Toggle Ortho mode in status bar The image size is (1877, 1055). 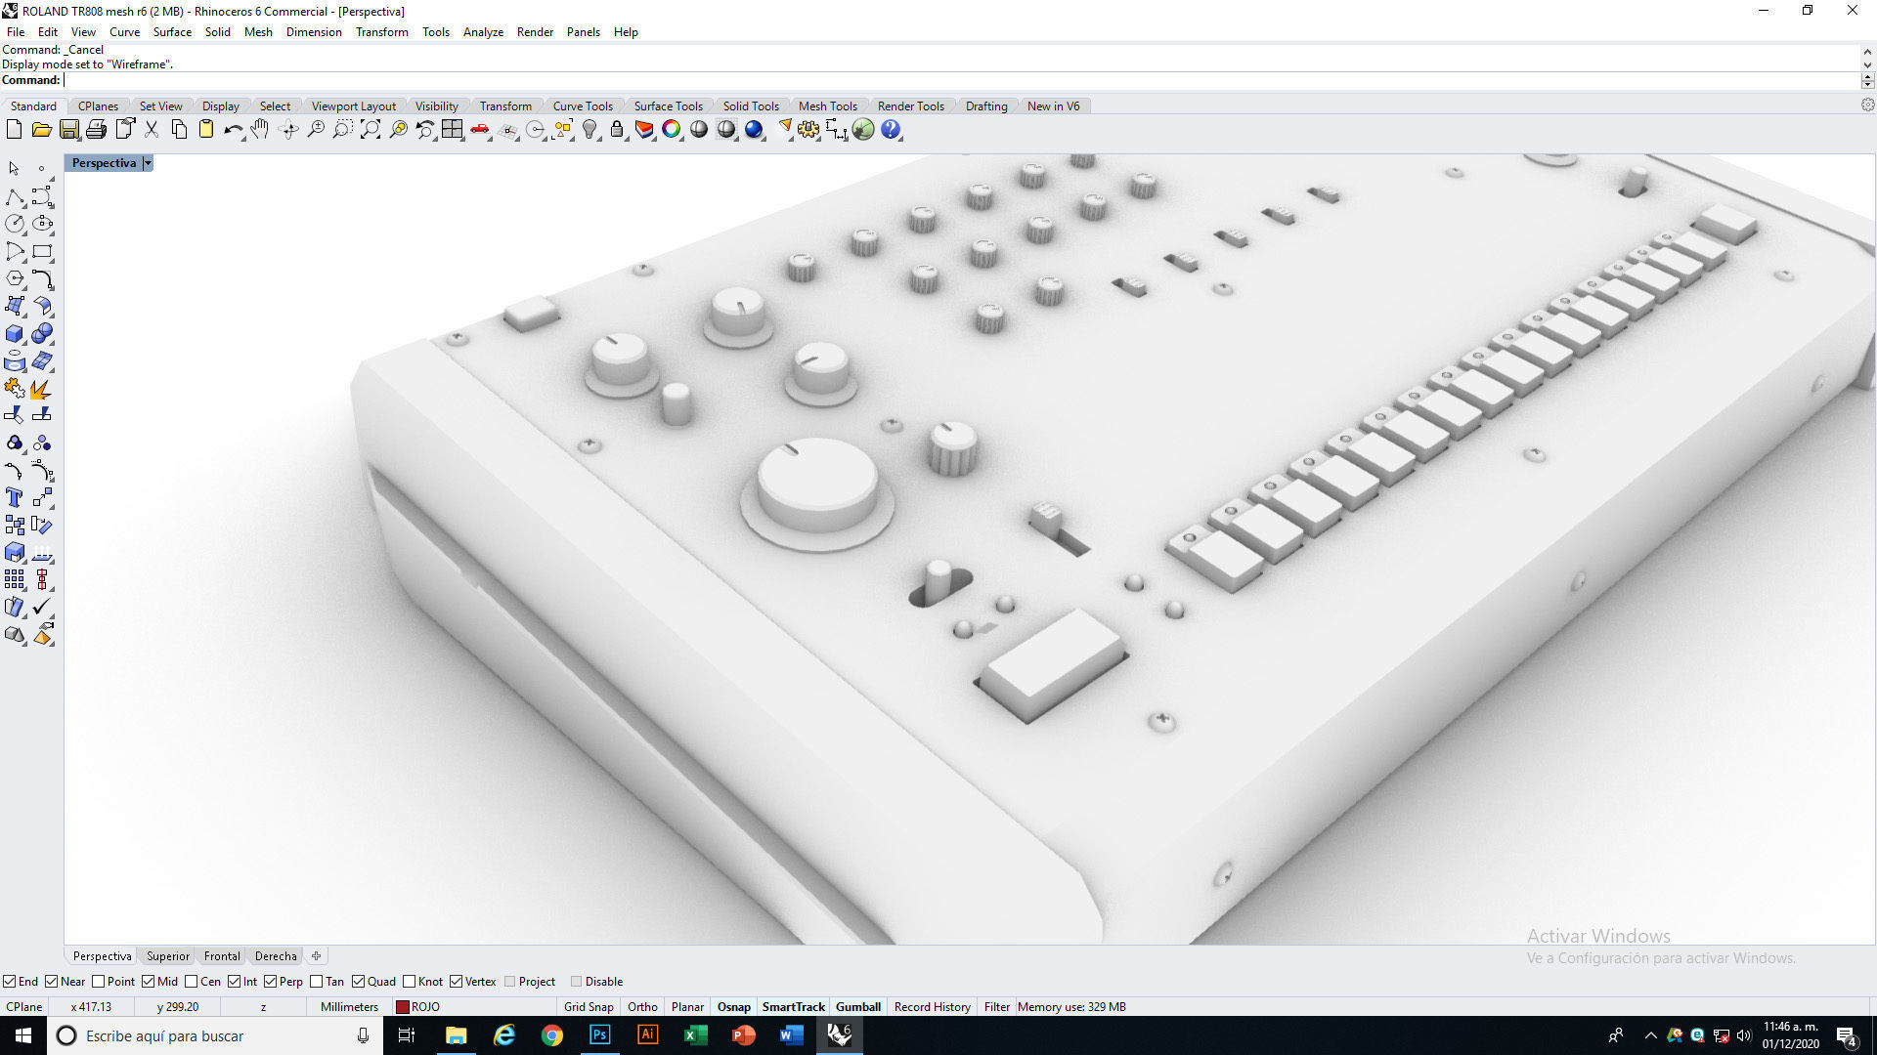pyautogui.click(x=642, y=1007)
